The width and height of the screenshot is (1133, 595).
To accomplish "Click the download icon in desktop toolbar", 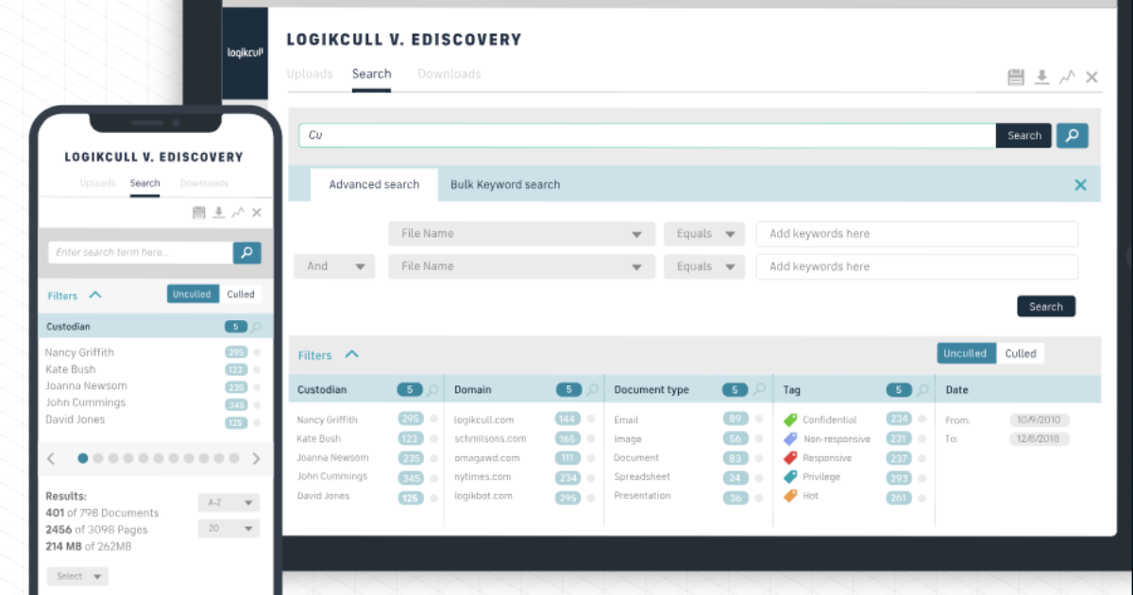I will 1041,77.
